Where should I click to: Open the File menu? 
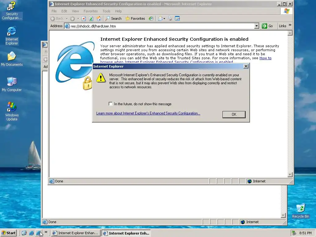click(54, 11)
